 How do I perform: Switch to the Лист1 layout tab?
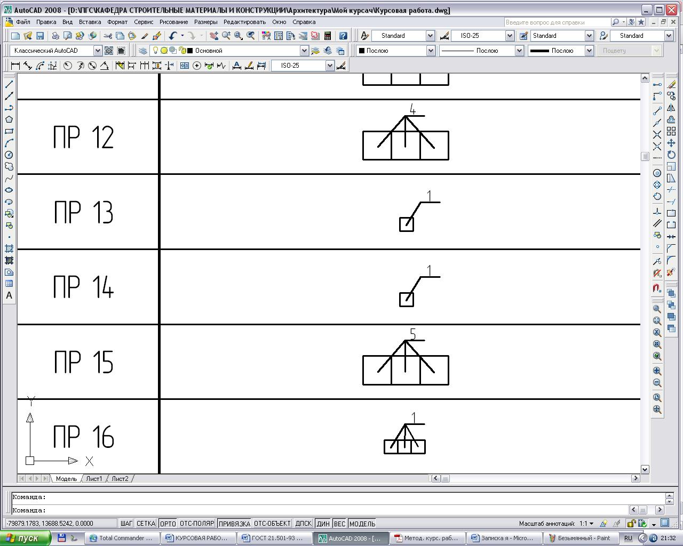(x=94, y=479)
